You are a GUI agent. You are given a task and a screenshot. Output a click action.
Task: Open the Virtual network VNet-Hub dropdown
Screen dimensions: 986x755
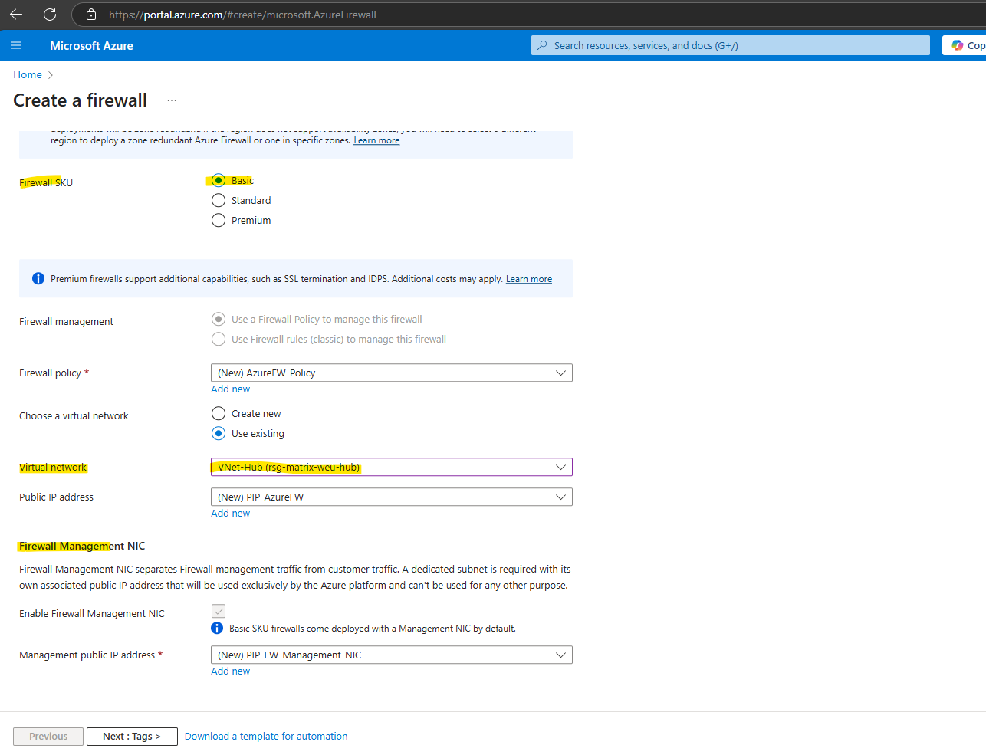tap(391, 467)
